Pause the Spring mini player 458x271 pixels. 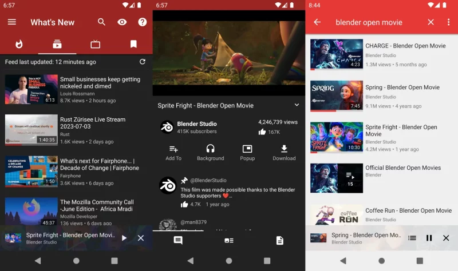(429, 238)
